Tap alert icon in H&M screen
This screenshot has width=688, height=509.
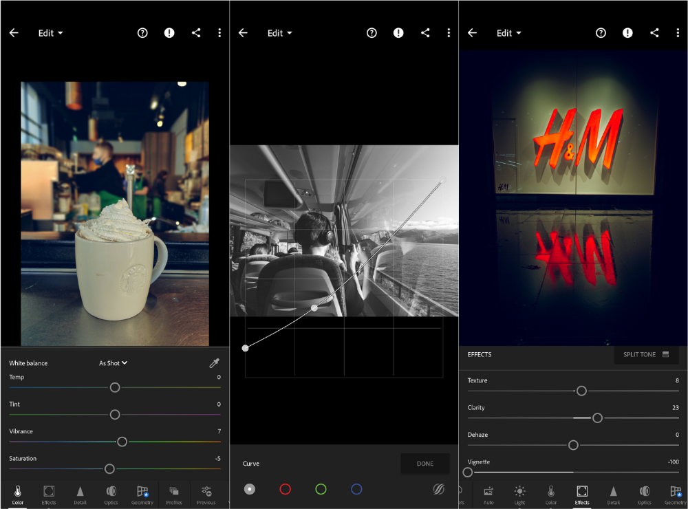[627, 33]
